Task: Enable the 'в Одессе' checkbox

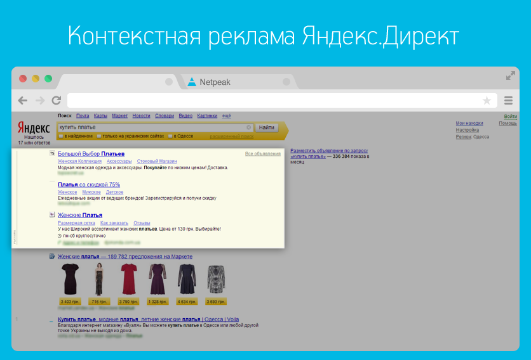Action: (x=170, y=136)
